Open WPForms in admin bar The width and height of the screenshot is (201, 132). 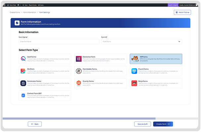41,5
